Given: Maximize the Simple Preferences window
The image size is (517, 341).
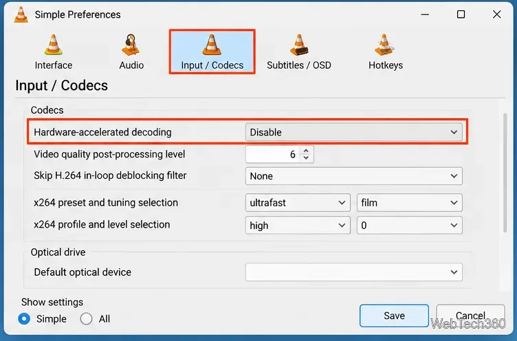Looking at the screenshot, I should [x=461, y=14].
